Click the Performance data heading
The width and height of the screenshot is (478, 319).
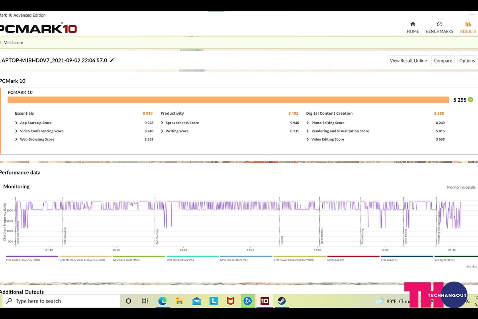pyautogui.click(x=20, y=172)
